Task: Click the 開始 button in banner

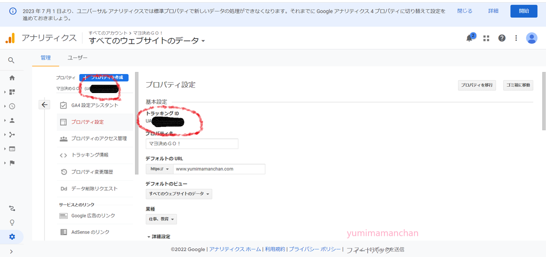Action: coord(524,11)
